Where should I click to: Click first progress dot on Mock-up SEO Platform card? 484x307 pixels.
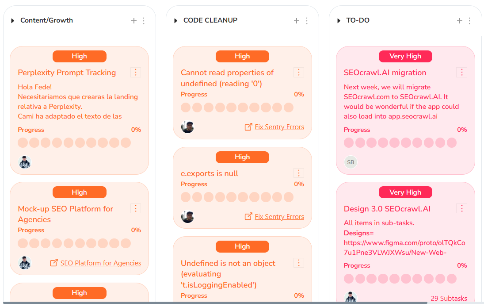pos(23,243)
